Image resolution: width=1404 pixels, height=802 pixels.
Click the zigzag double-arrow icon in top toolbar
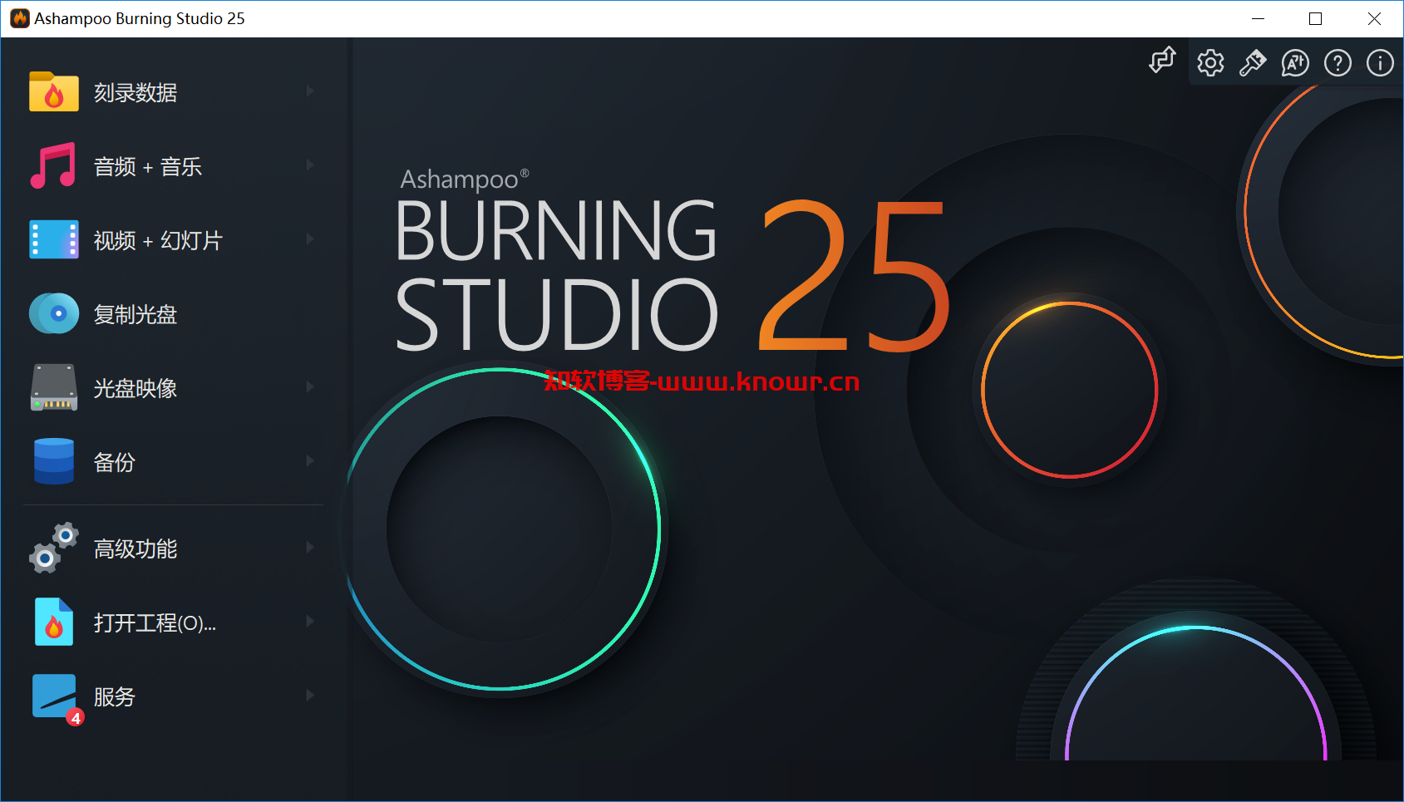tap(1162, 61)
